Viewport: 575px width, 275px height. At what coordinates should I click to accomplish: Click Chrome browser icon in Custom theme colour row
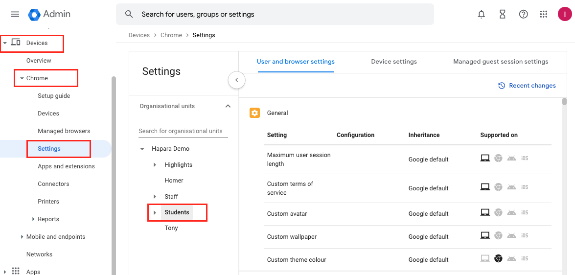(498, 258)
